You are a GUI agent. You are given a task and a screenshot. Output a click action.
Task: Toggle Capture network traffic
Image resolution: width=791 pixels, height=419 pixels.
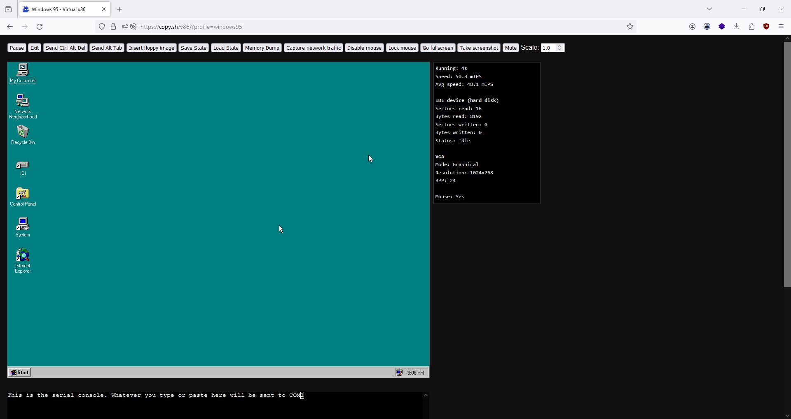point(314,48)
